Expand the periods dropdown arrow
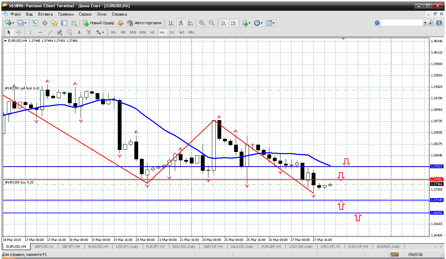 261,23
